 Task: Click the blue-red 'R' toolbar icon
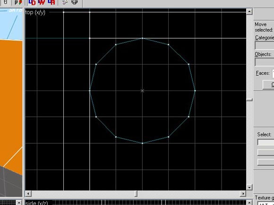(x=51, y=2)
